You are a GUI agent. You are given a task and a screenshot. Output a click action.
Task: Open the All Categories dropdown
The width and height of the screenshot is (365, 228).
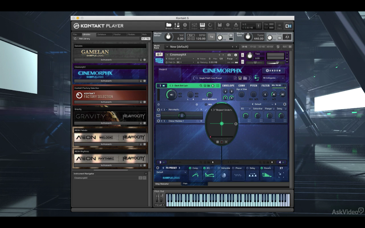point(273,78)
